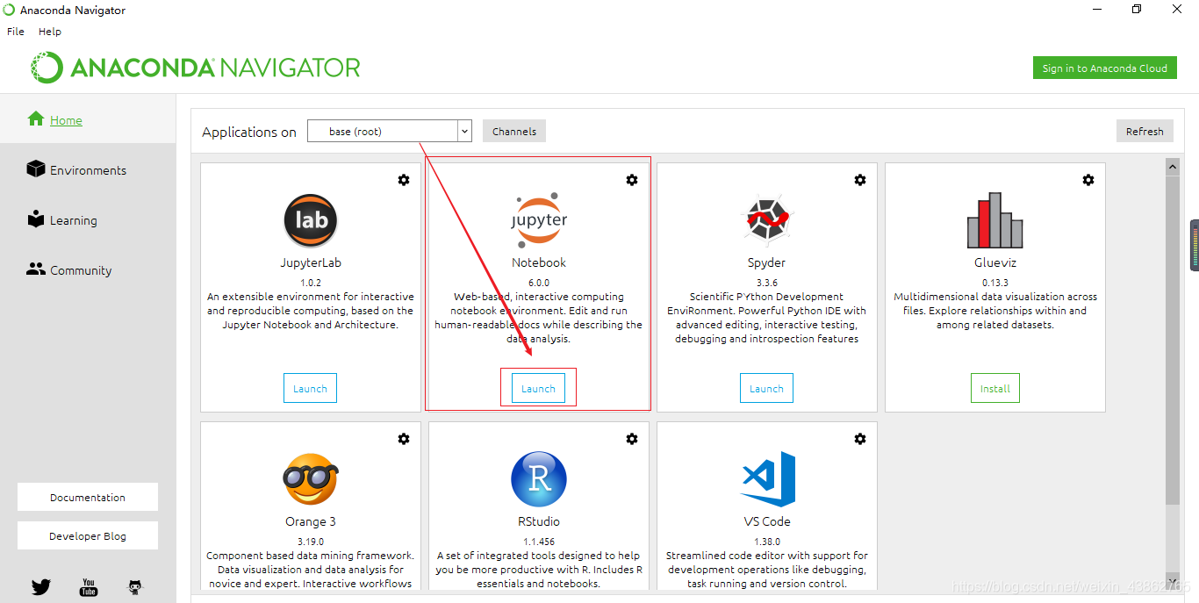This screenshot has width=1199, height=603.
Task: Open the Spyder settings gear
Action: coord(860,180)
